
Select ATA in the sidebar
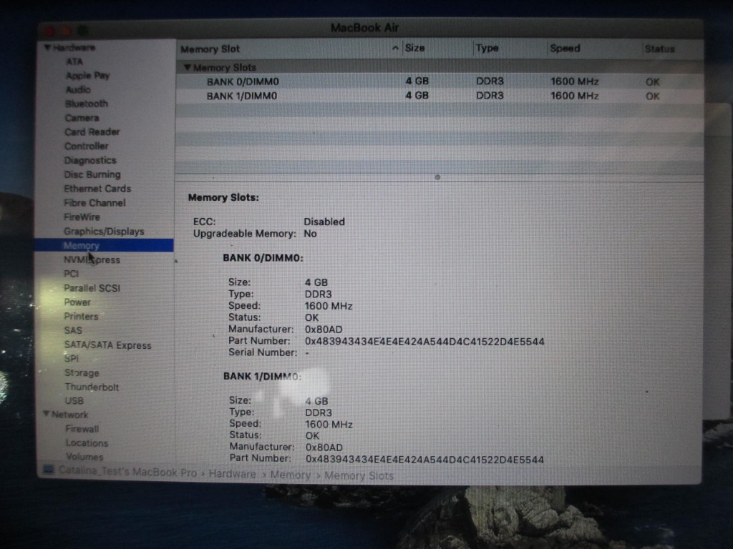point(74,61)
